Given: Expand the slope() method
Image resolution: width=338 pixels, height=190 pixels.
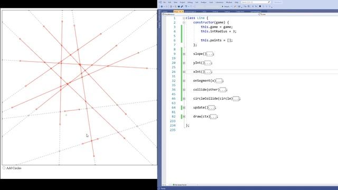Looking at the screenshot, I should 184,54.
